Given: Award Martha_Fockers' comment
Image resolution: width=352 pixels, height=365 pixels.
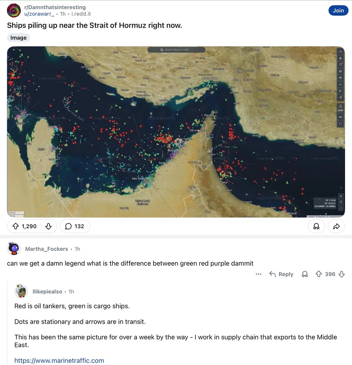Looking at the screenshot, I should point(305,274).
